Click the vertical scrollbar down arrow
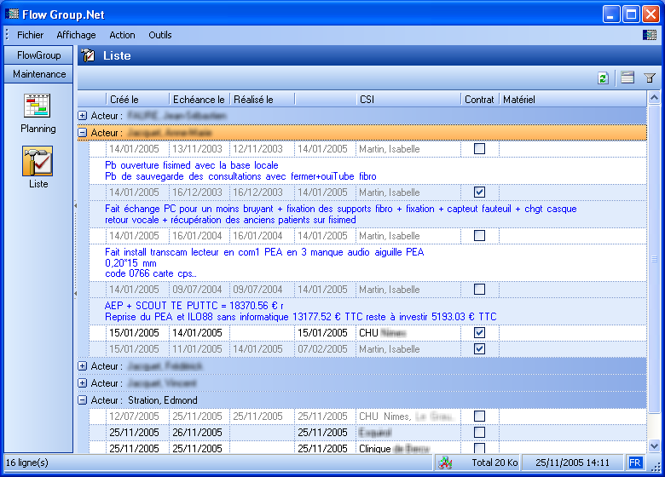Image resolution: width=665 pixels, height=477 pixels. coord(654,445)
